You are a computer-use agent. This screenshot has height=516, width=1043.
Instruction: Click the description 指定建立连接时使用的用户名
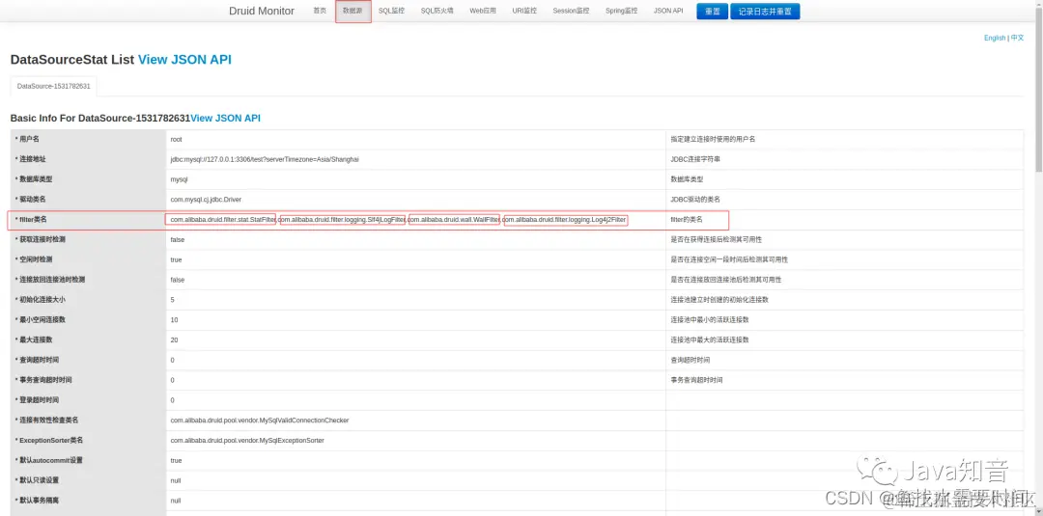(713, 140)
